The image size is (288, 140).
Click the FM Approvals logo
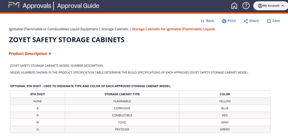click(30, 6)
